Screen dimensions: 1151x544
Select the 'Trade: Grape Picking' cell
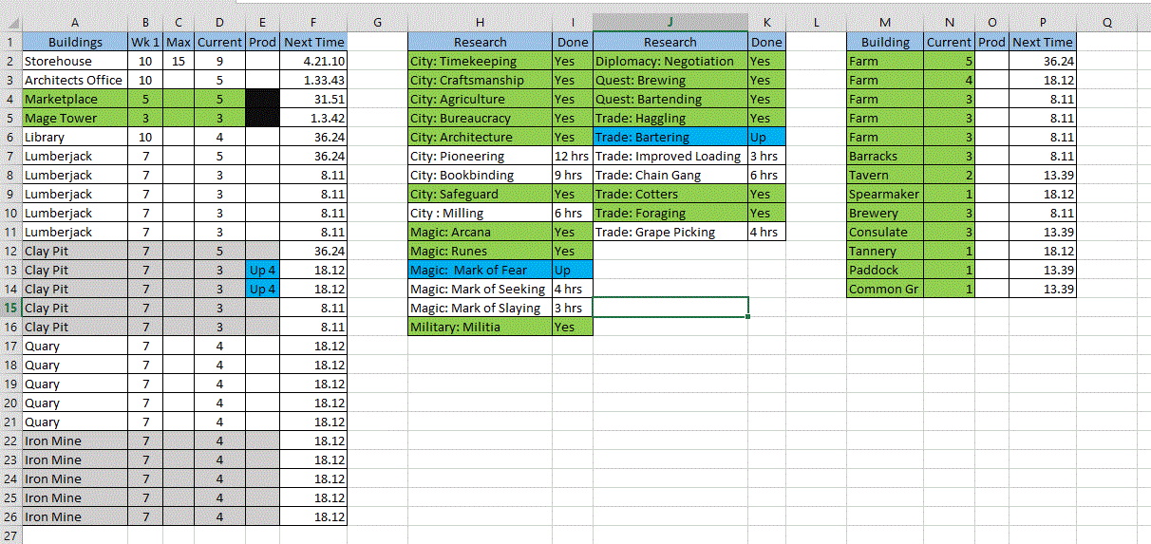tap(670, 232)
